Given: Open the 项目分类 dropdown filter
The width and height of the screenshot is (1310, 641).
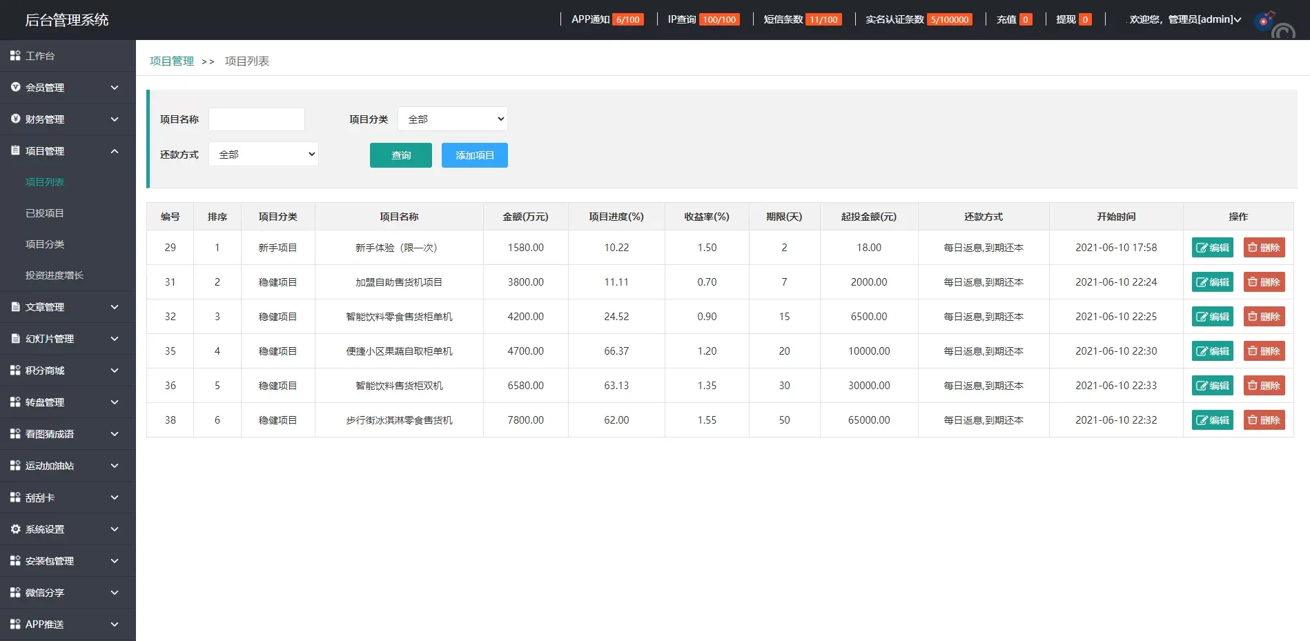Looking at the screenshot, I should click(x=453, y=119).
